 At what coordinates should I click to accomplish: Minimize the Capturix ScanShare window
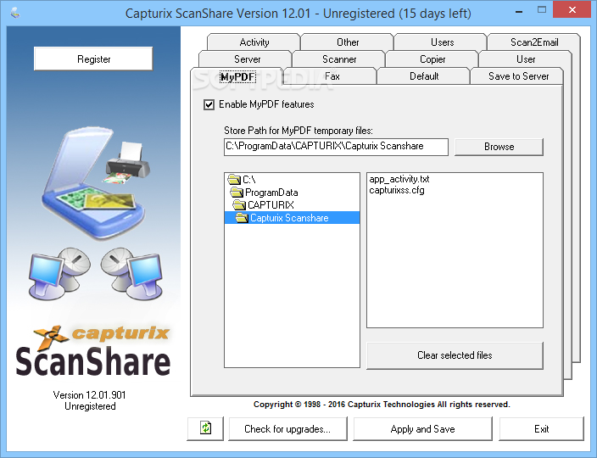[519, 11]
